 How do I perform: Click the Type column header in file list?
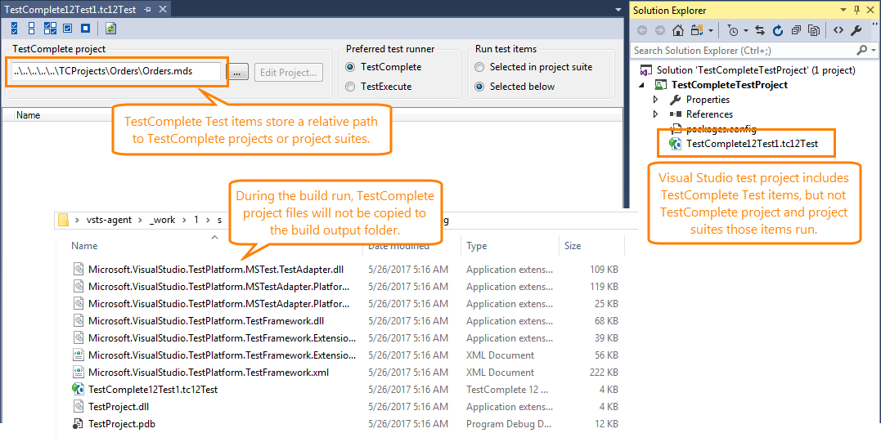coord(477,246)
